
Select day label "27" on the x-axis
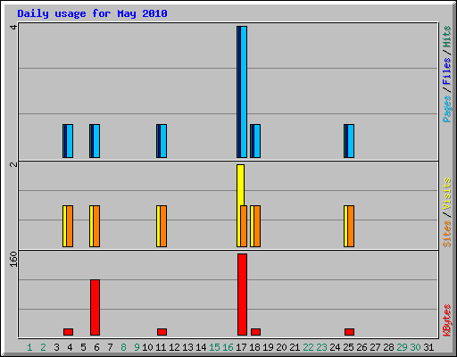pos(375,347)
